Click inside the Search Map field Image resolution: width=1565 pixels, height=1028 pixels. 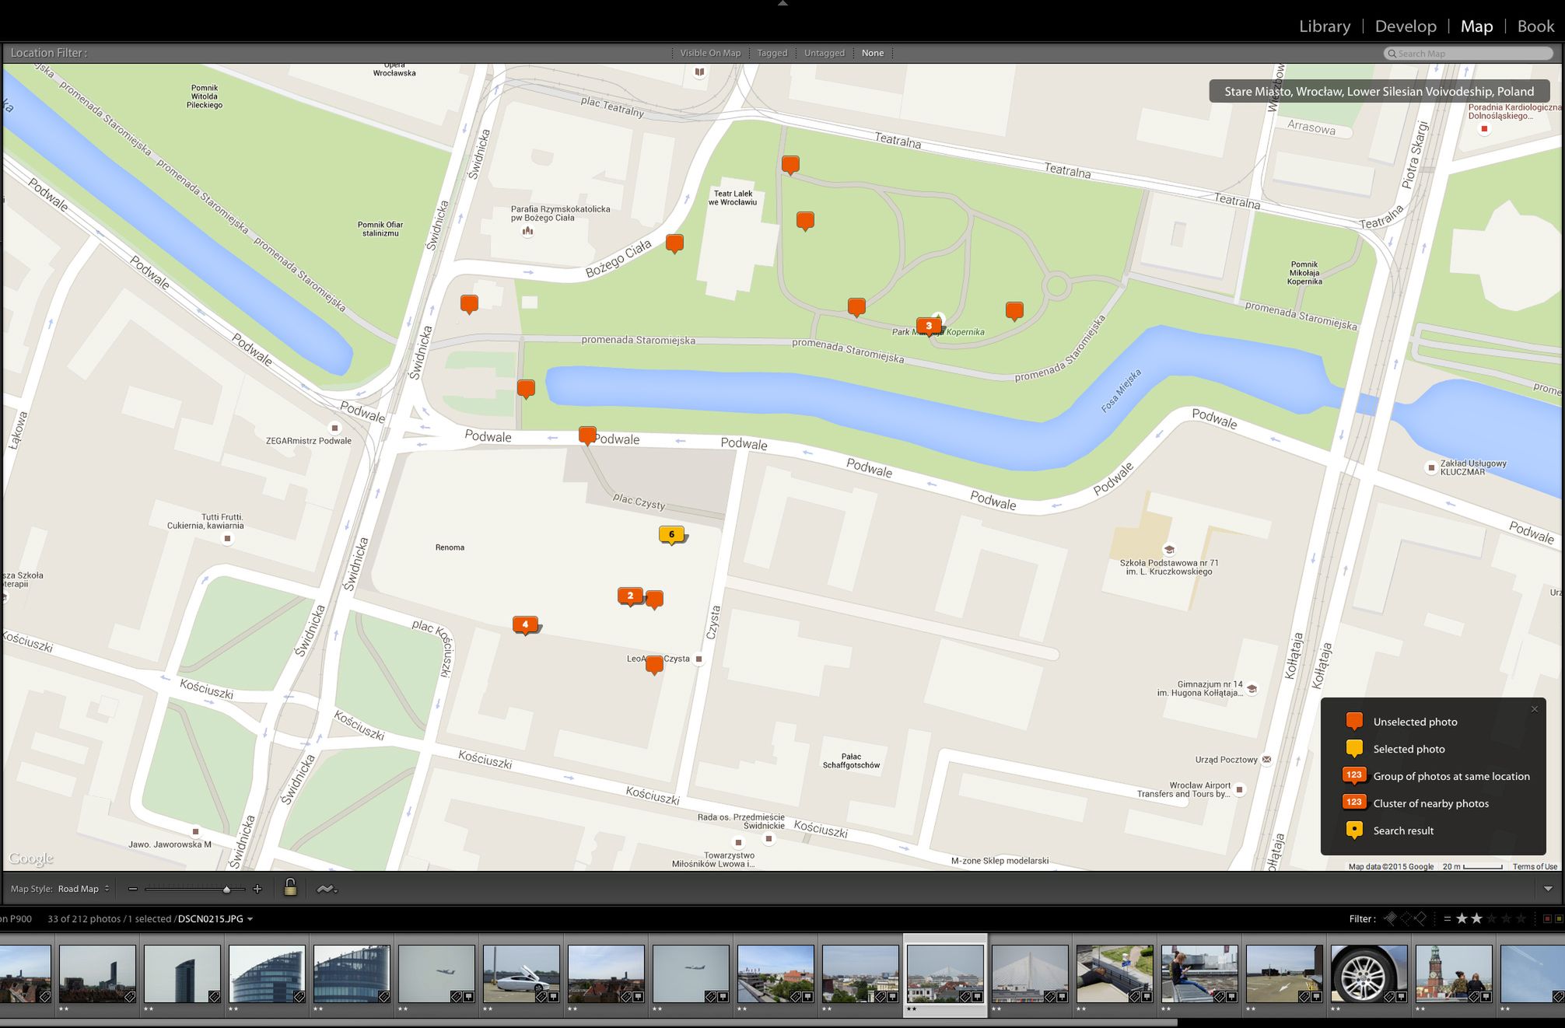pos(1469,53)
